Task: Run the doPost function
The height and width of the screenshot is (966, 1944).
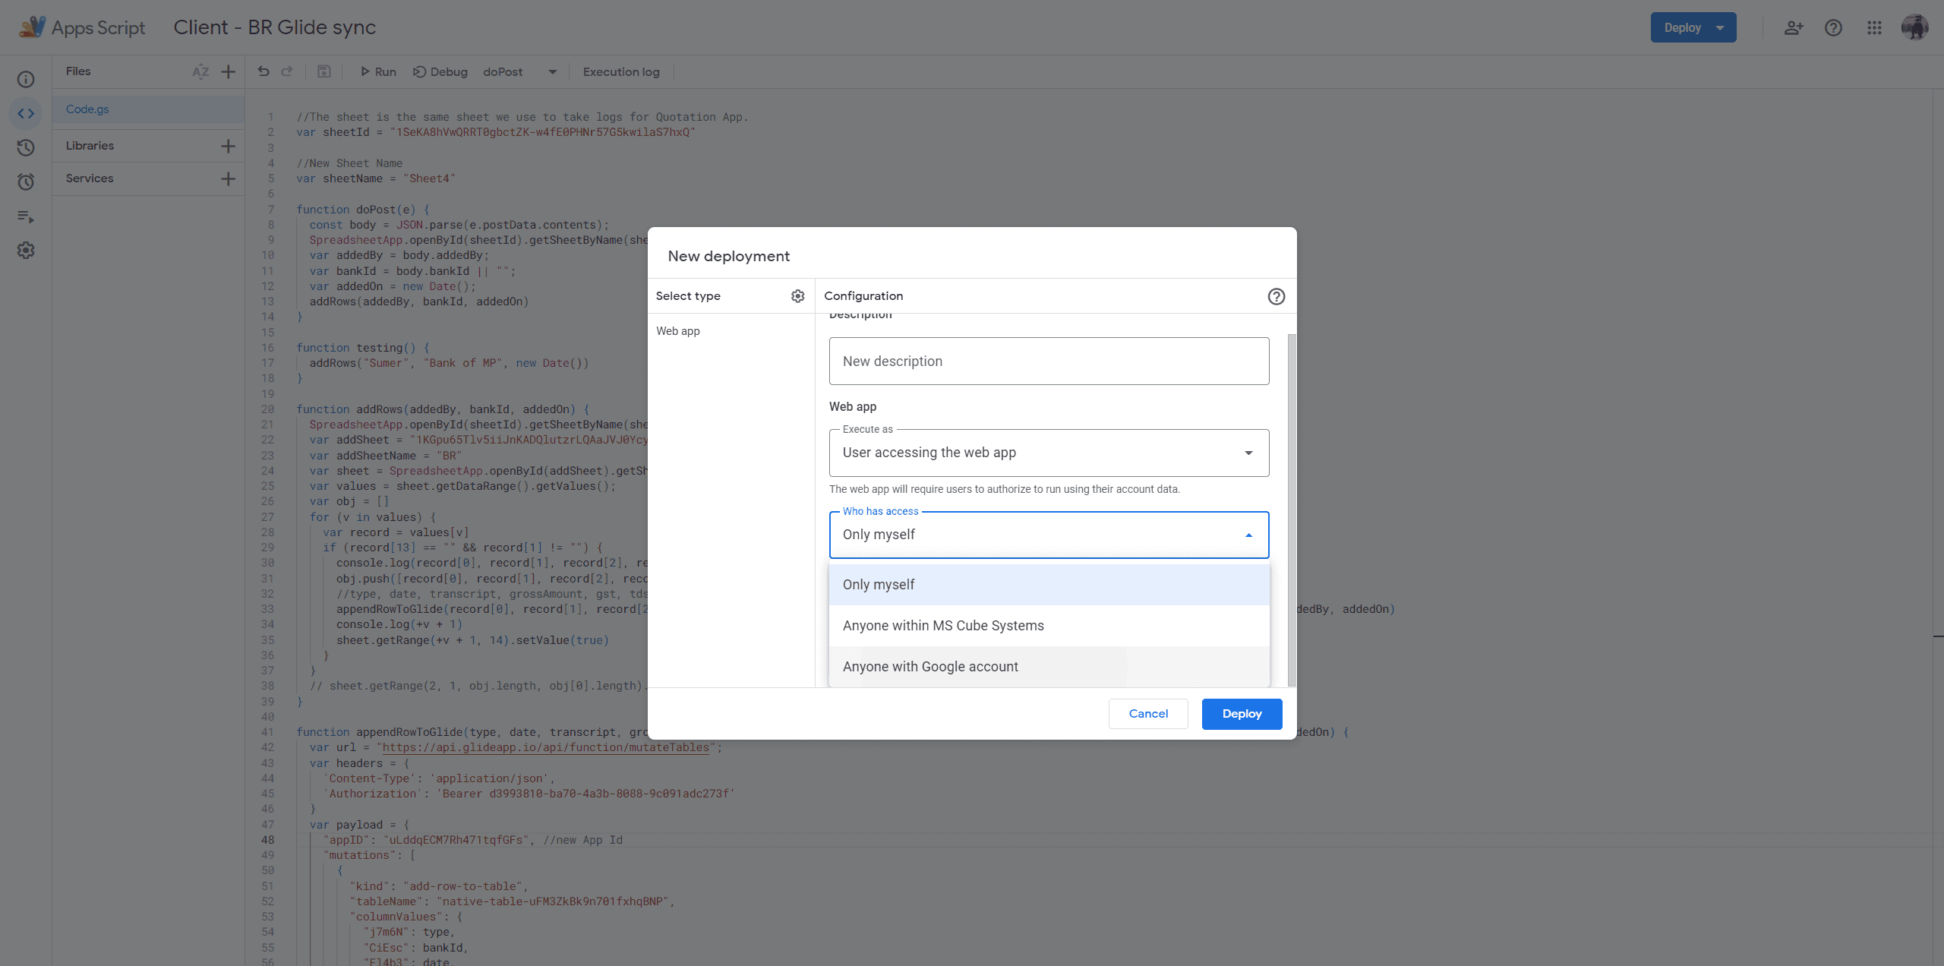Action: click(x=377, y=71)
